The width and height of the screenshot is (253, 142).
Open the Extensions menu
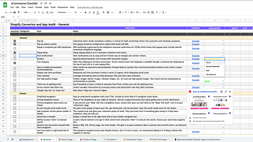click(63, 7)
